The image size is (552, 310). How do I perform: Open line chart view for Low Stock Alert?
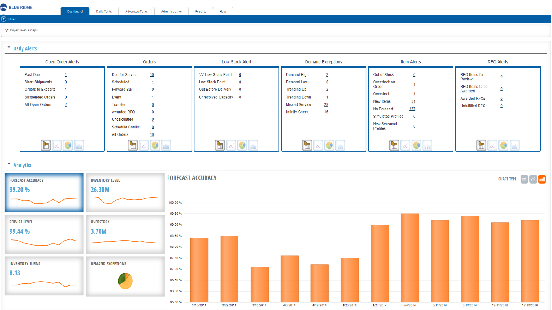[231, 145]
